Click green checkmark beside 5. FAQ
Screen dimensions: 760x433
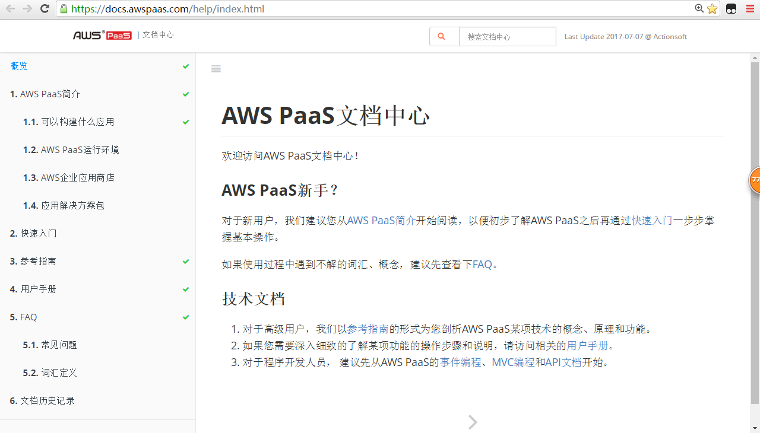[x=186, y=317]
